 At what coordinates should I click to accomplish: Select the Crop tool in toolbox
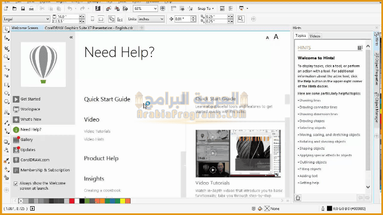(7, 48)
